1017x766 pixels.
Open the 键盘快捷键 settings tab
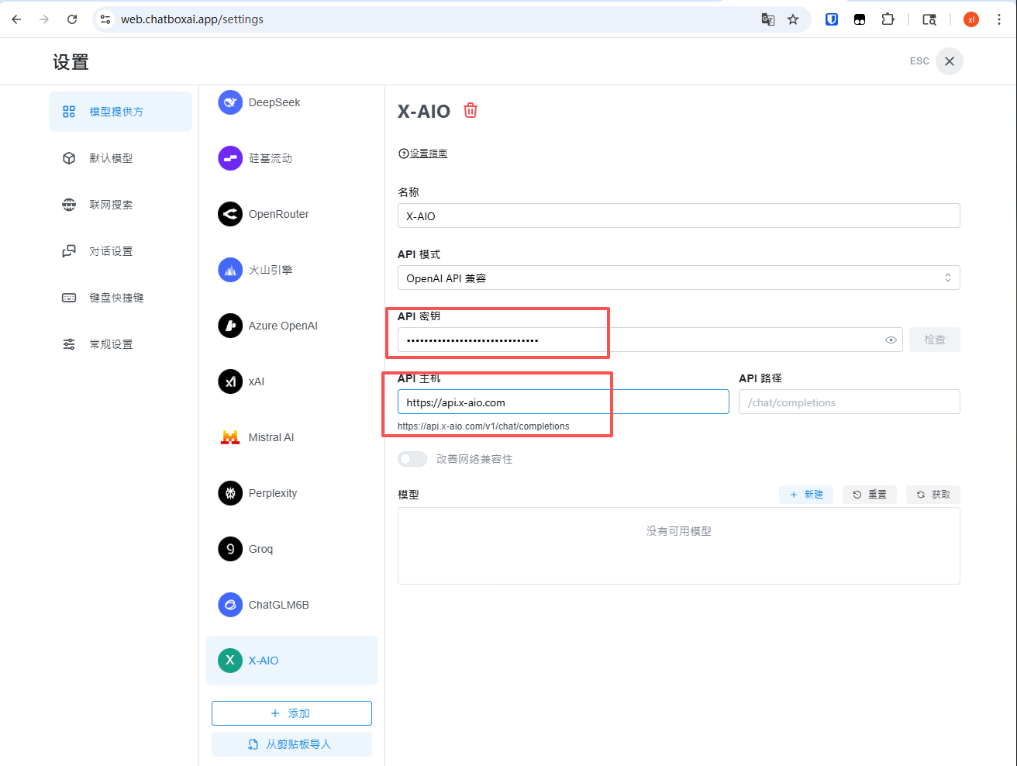(x=120, y=298)
